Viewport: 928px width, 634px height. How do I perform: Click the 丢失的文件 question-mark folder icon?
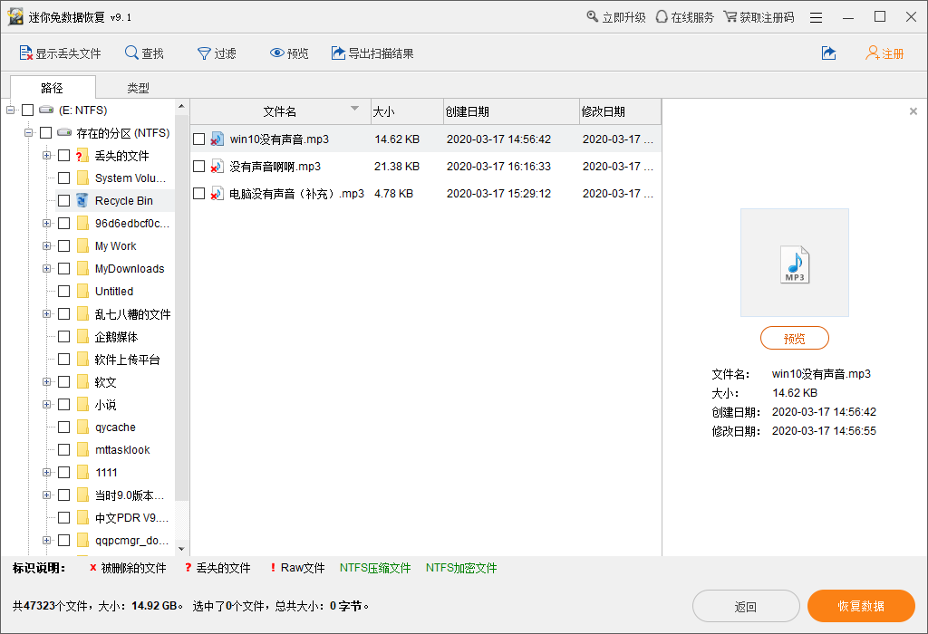[82, 156]
